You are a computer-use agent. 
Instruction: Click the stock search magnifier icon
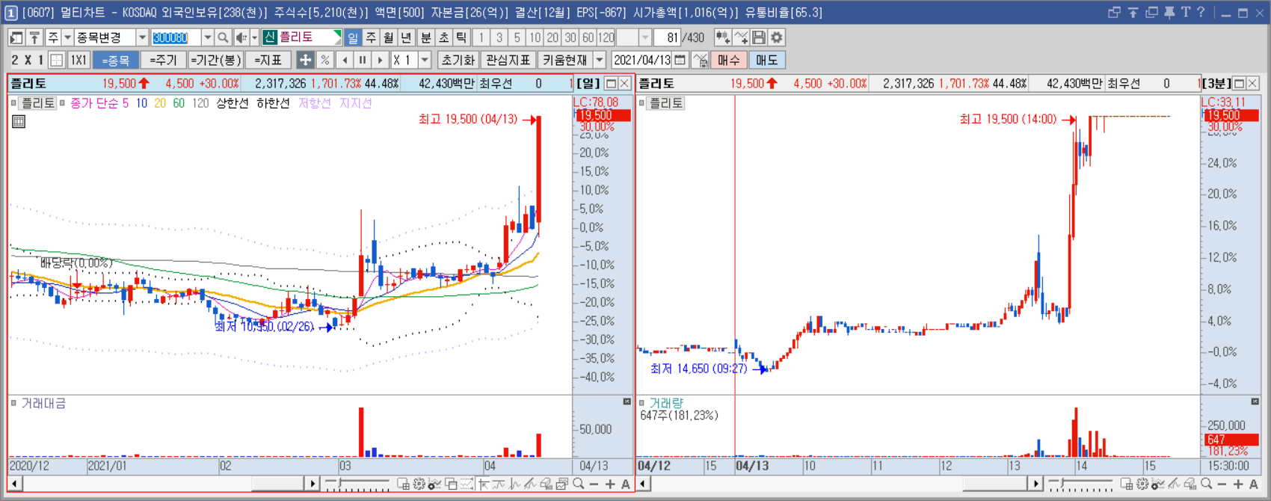click(223, 37)
